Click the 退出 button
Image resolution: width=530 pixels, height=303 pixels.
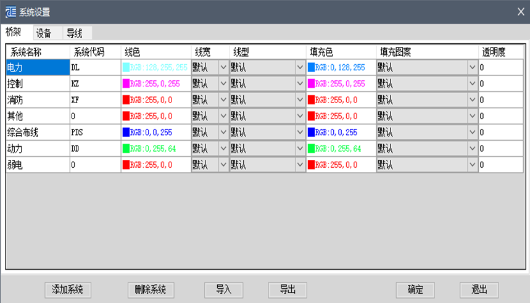479,290
